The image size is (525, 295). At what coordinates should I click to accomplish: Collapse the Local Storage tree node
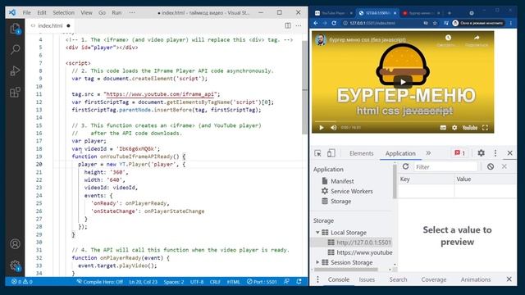click(x=317, y=233)
